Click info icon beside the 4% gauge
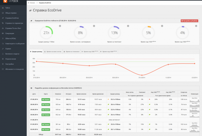The width and height of the screenshot is (202, 136). (x=196, y=26)
